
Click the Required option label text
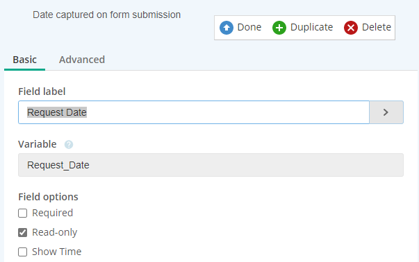(x=52, y=213)
